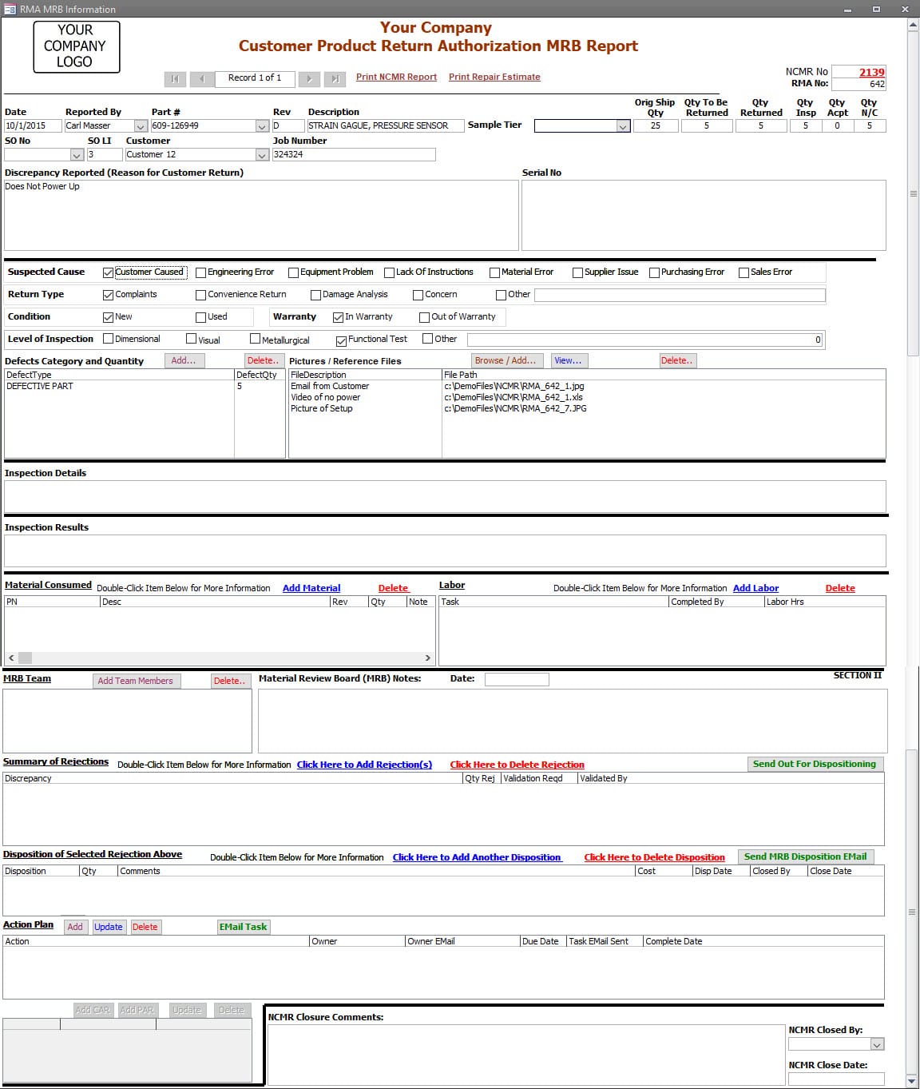Viewport: 920px width, 1089px height.
Task: Check the Damage Analysis checkbox
Action: [x=315, y=295]
